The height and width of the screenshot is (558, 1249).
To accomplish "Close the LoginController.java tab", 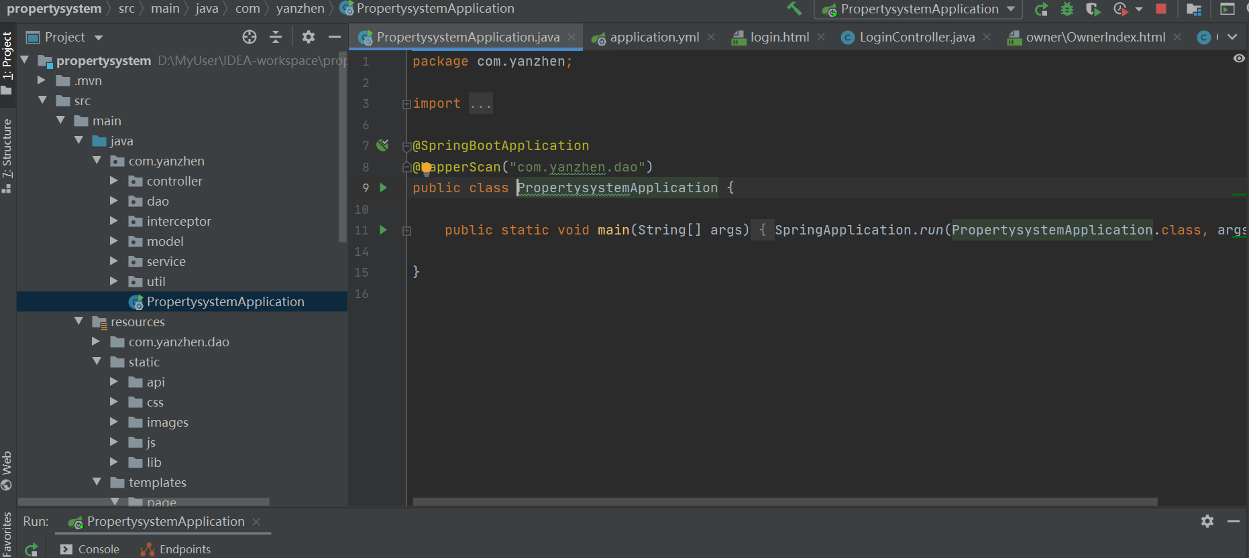I will [x=987, y=37].
